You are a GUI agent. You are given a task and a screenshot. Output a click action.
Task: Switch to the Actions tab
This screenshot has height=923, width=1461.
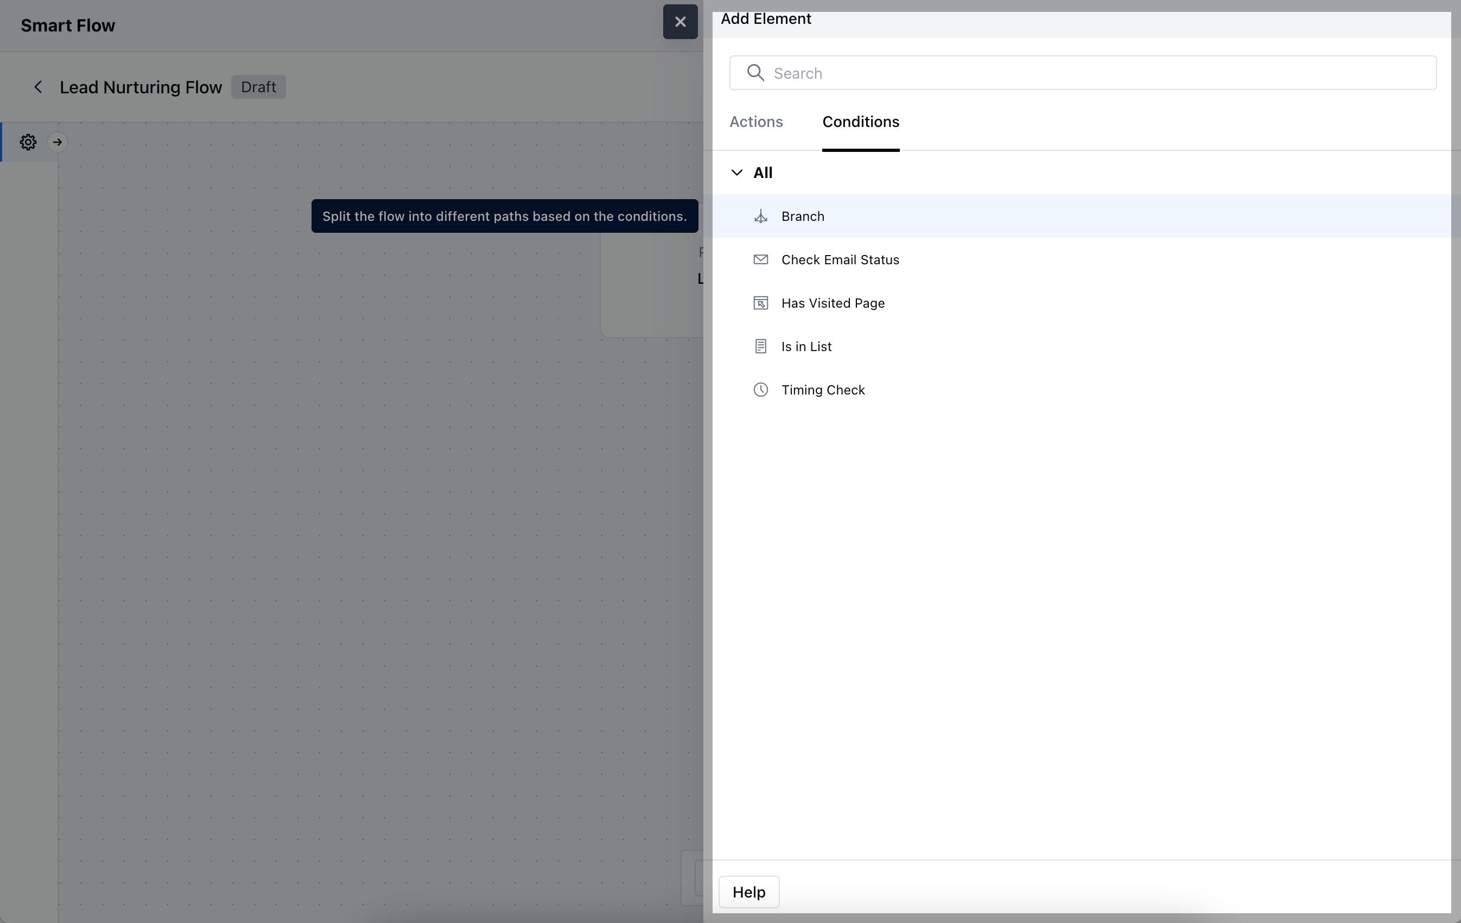756,122
